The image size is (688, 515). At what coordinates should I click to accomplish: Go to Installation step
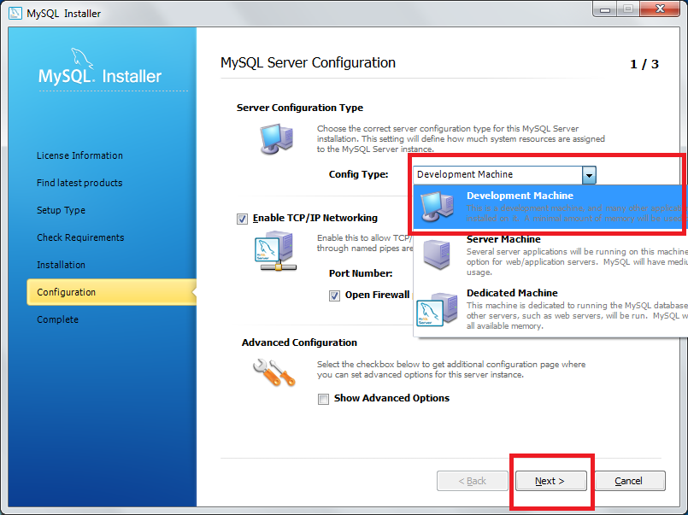[61, 265]
